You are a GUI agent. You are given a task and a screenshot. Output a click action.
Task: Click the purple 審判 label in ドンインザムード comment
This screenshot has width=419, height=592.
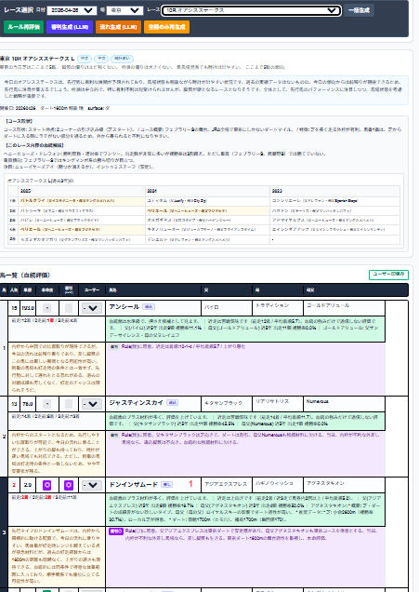[116, 531]
